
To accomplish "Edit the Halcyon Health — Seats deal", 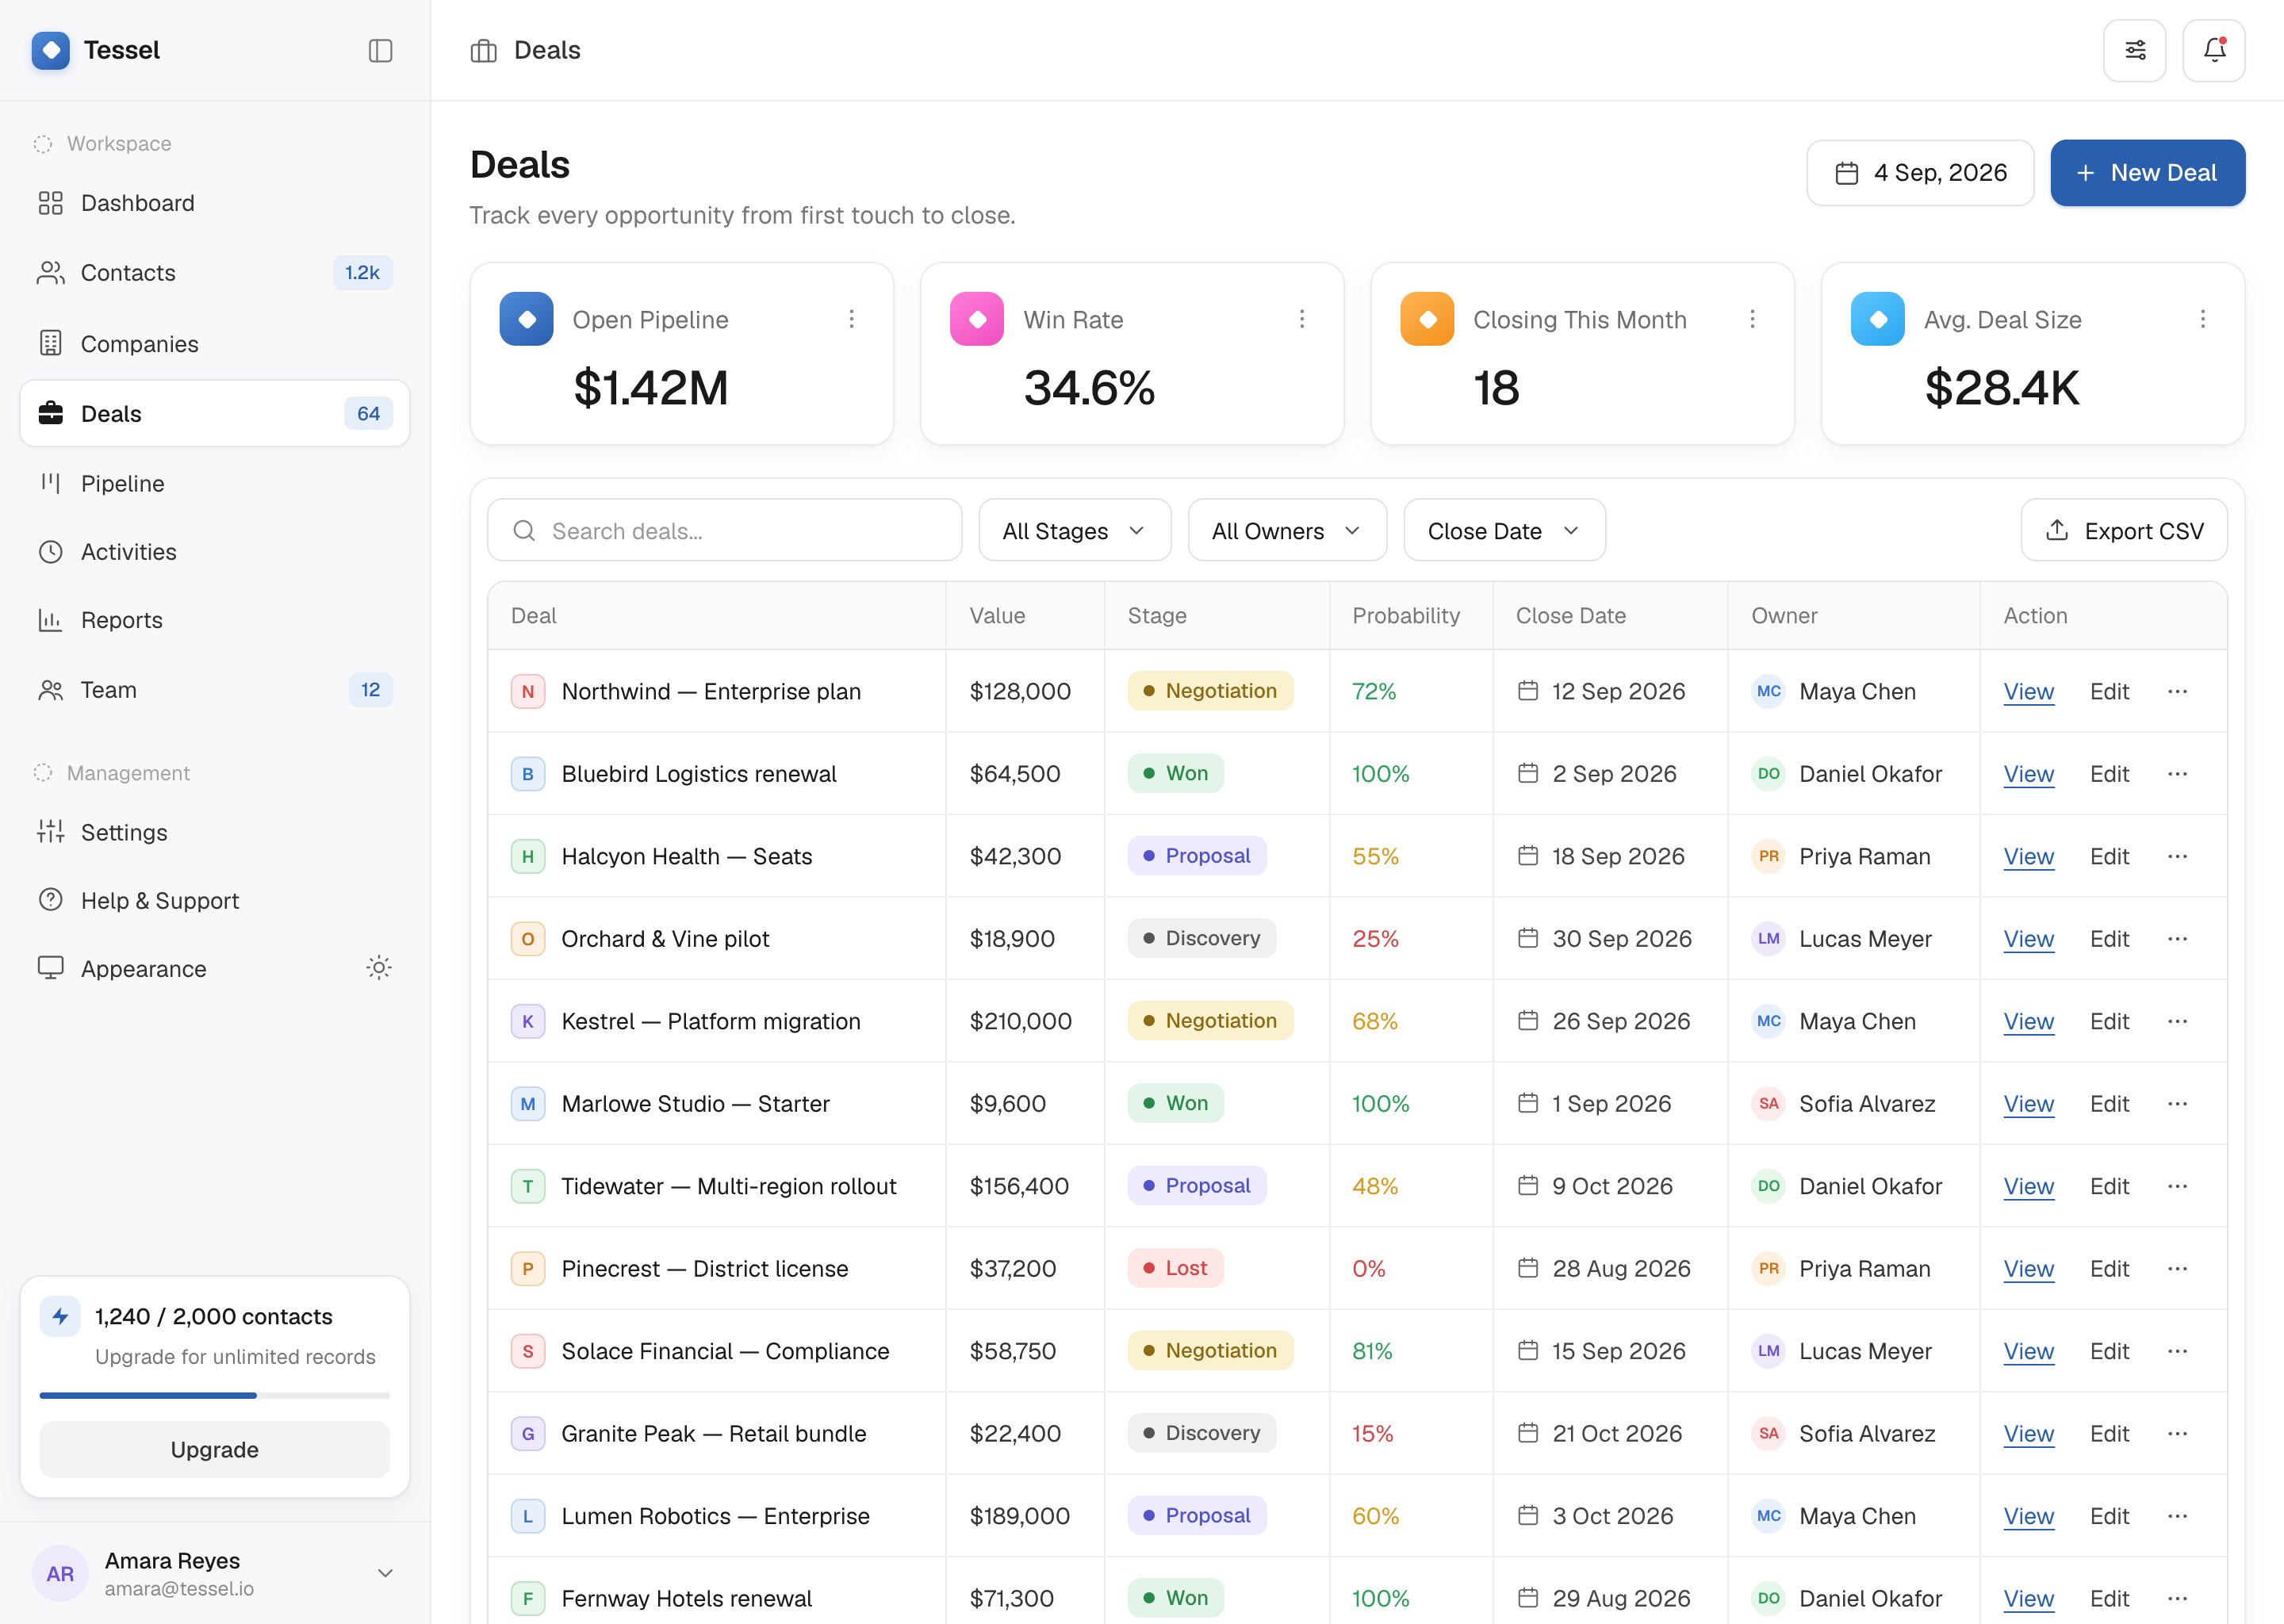I will click(2109, 856).
